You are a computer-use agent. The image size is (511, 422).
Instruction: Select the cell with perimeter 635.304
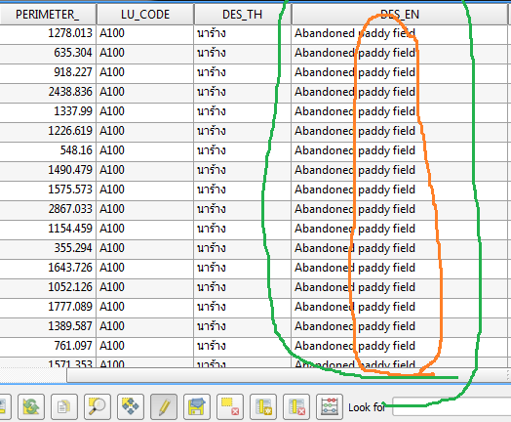48,53
